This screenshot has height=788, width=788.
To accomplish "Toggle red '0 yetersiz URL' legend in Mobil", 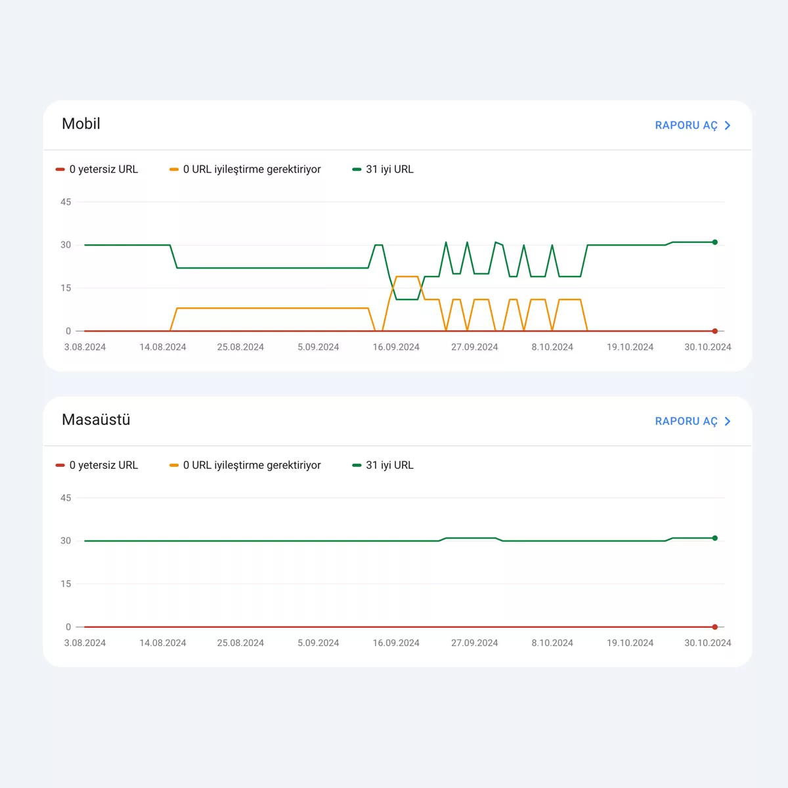I will coord(97,169).
